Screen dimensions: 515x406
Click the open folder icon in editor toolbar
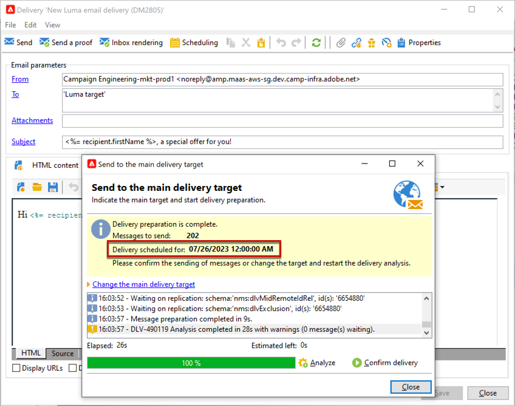click(x=37, y=187)
